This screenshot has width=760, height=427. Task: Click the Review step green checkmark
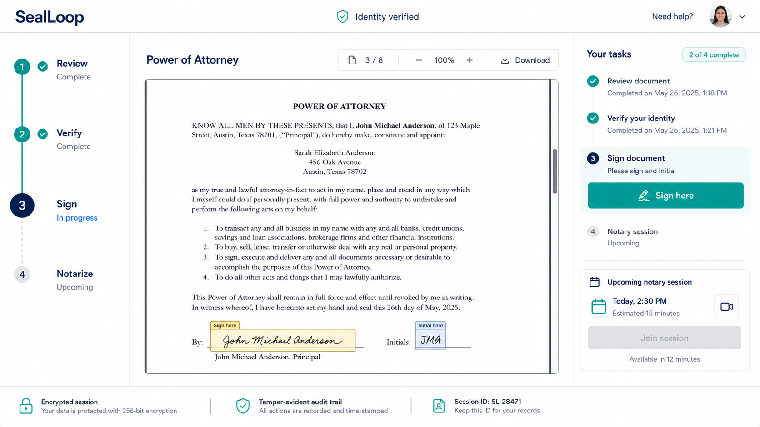[x=43, y=67]
